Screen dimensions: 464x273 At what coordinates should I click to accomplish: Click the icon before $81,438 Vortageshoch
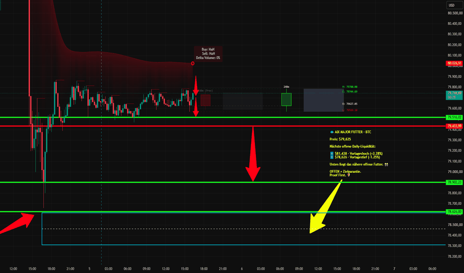click(332, 153)
